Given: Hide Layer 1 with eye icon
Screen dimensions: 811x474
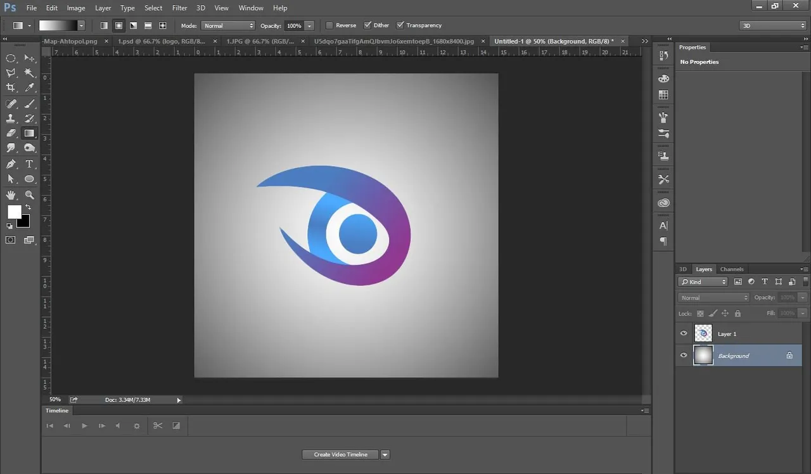Looking at the screenshot, I should coord(684,333).
